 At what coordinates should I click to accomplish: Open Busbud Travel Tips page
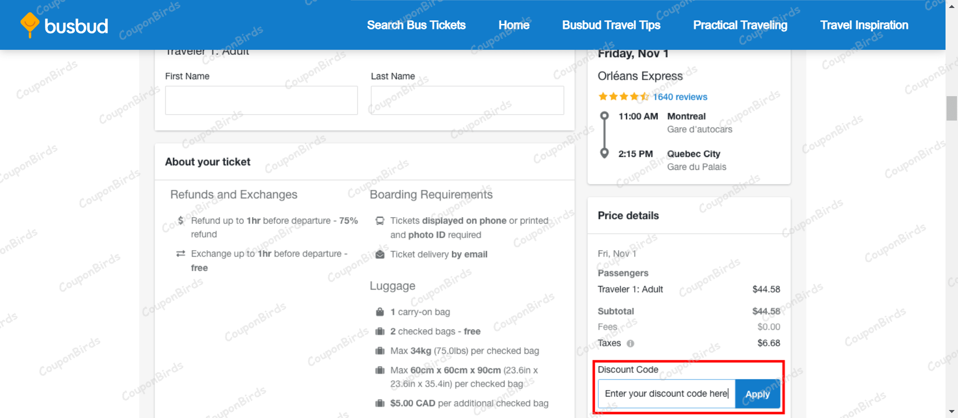coord(611,25)
